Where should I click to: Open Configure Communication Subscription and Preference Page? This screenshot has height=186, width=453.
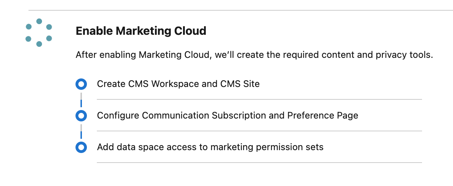[x=227, y=116]
